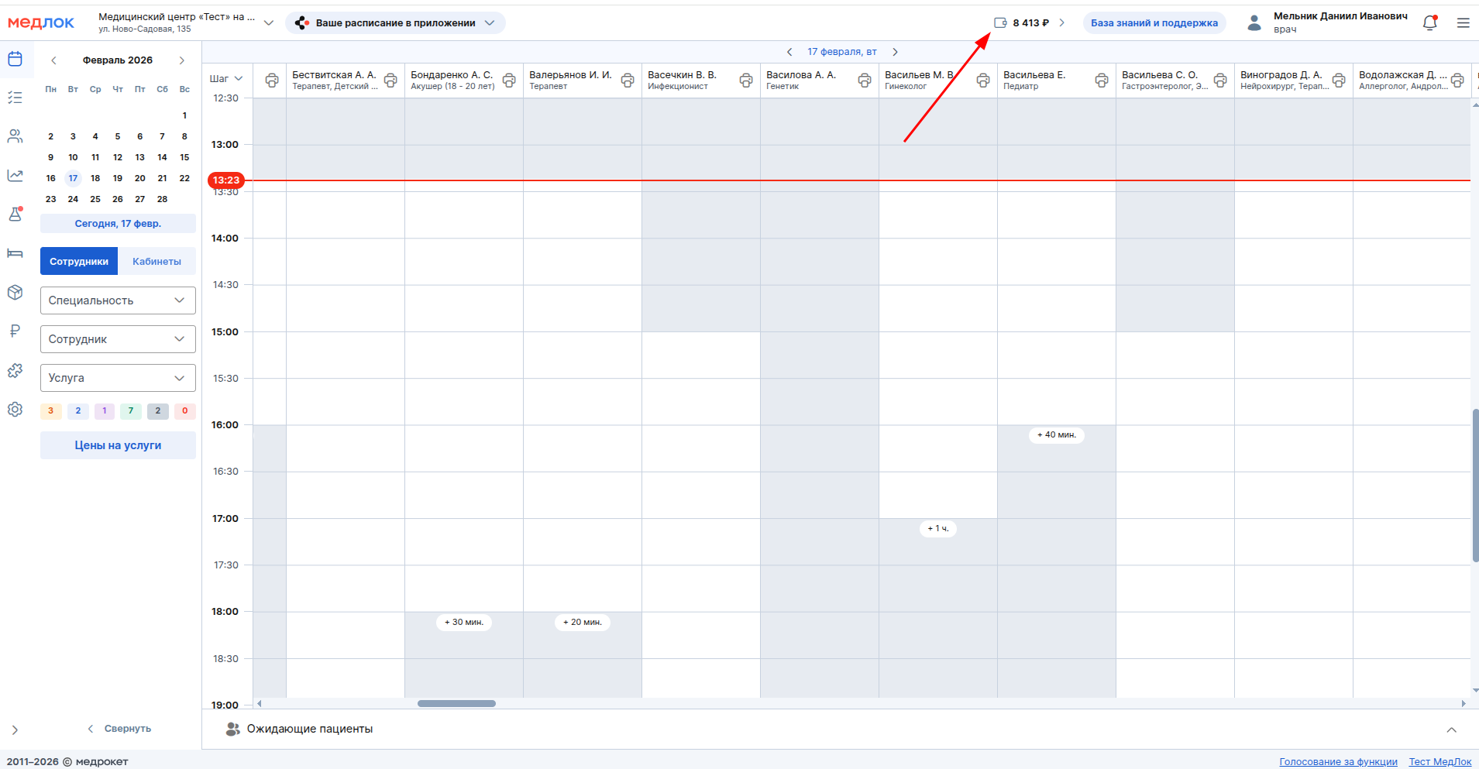Print schedule for Бествитская А. А.
The width and height of the screenshot is (1479, 769).
tap(390, 81)
